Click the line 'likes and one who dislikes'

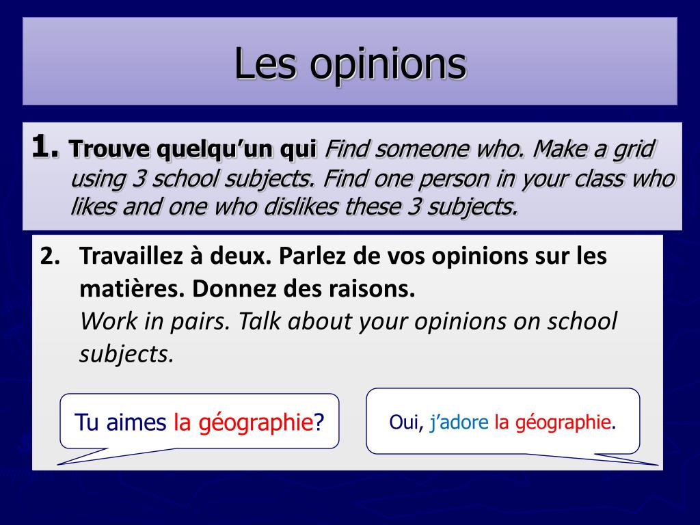[x=294, y=206]
